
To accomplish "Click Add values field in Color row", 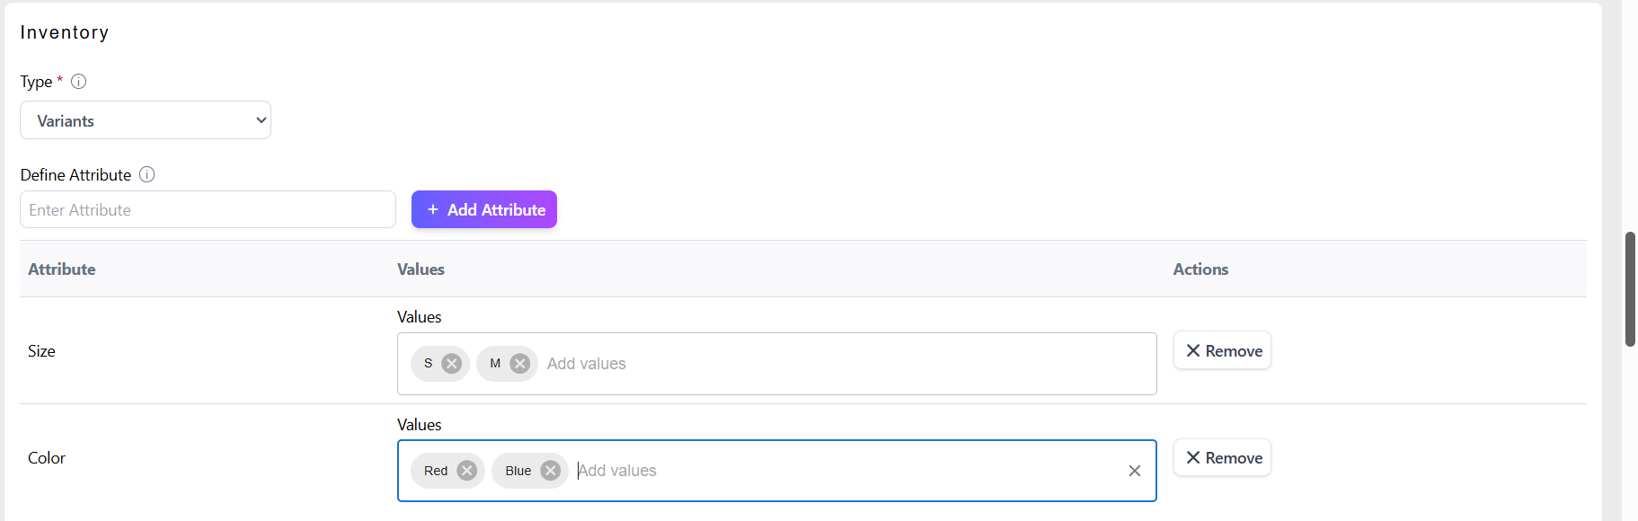I will [845, 471].
